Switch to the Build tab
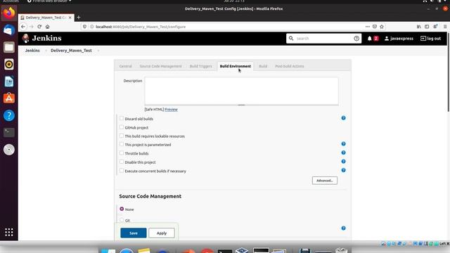 click(263, 66)
